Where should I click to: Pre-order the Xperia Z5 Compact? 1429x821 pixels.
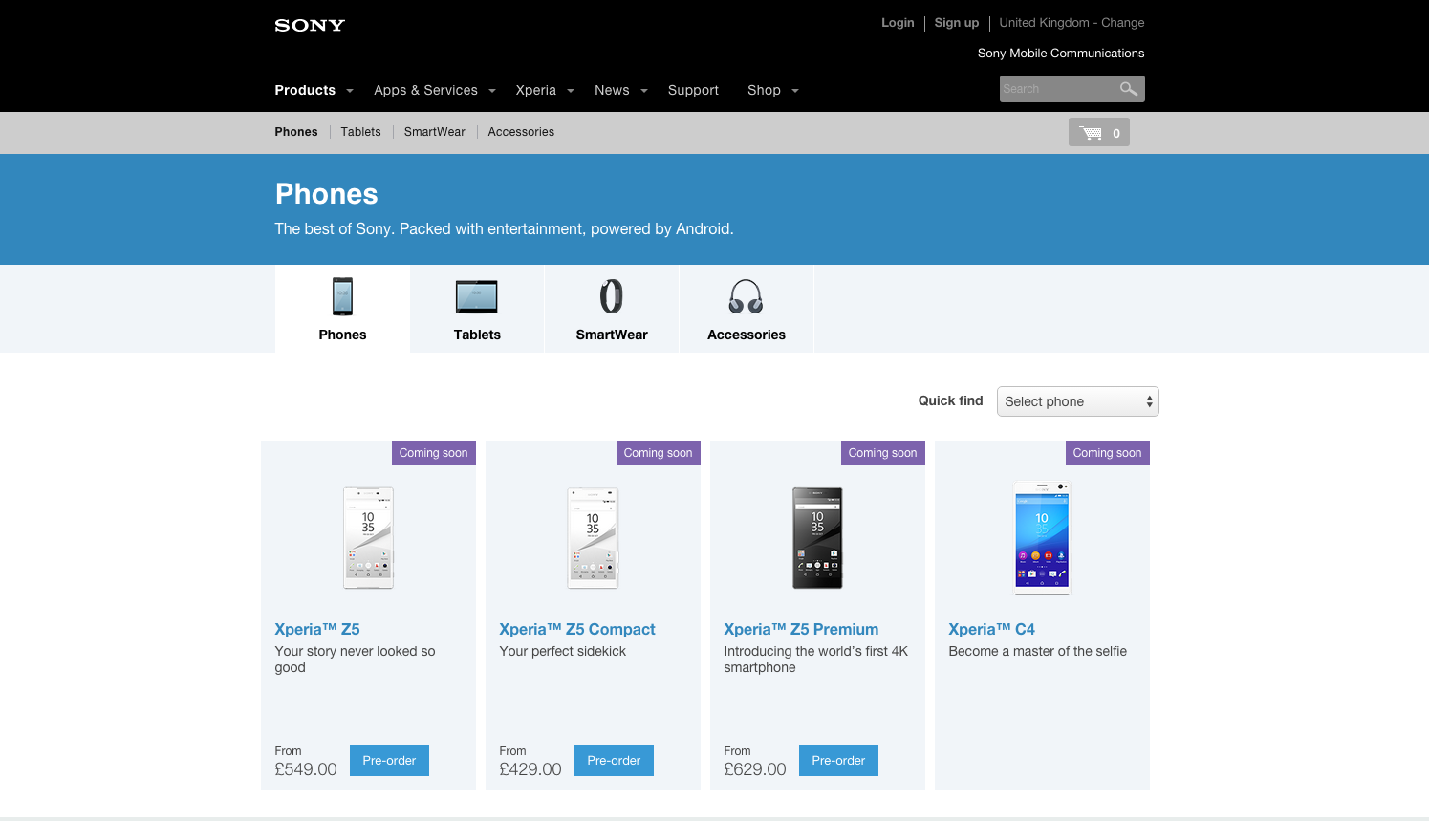pos(614,761)
